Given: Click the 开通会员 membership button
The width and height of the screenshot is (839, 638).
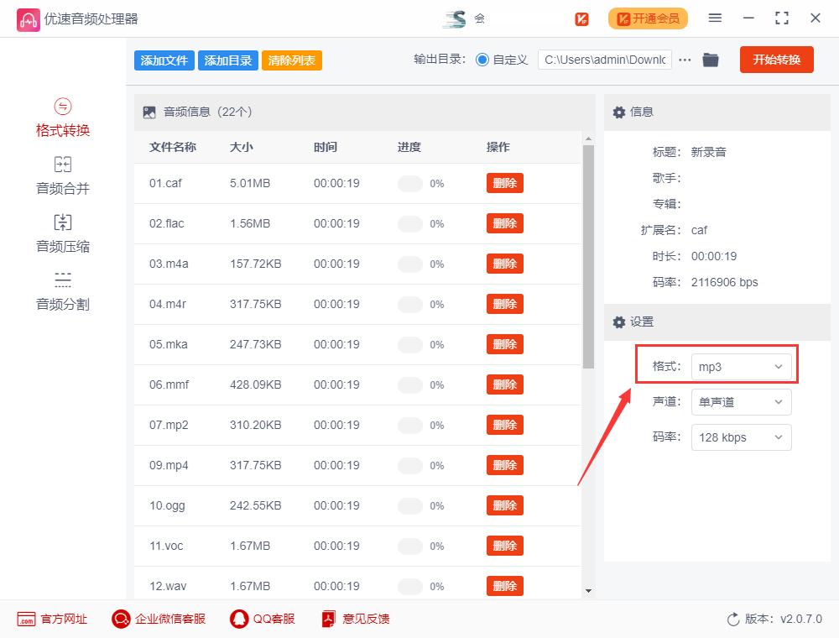Looking at the screenshot, I should coord(648,18).
